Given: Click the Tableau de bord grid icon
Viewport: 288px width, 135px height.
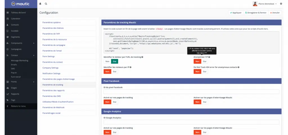Looking at the screenshot, I should 8,13.
